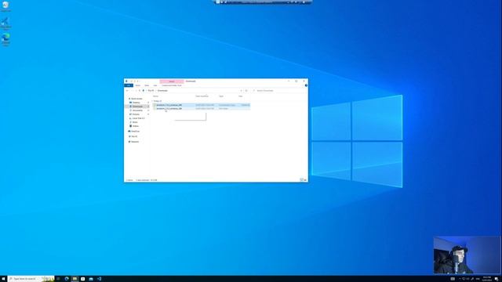
Task: Select the pink Extract contextual tab
Action: click(172, 81)
